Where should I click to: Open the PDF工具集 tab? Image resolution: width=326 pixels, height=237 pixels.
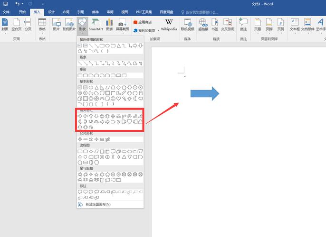click(144, 12)
